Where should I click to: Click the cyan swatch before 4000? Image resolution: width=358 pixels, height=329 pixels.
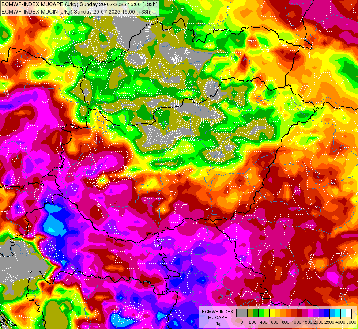click(x=338, y=313)
